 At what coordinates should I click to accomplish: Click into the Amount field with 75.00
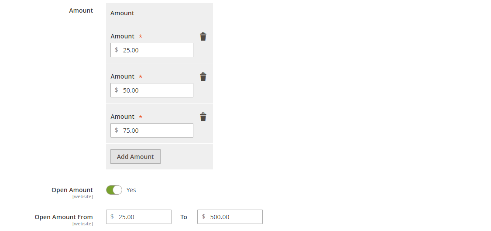[156, 131]
